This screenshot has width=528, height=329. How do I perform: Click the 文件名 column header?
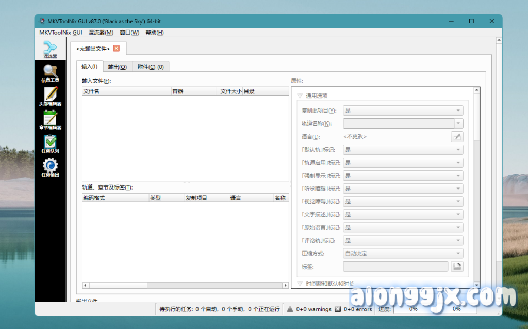click(126, 91)
